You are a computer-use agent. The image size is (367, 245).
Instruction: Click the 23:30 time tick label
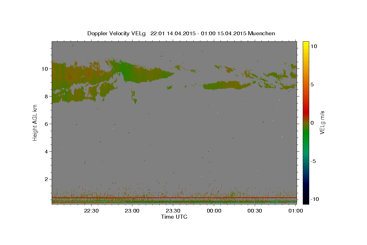(x=173, y=211)
